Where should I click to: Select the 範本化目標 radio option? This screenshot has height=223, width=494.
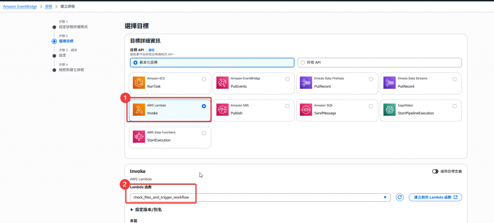pos(136,63)
